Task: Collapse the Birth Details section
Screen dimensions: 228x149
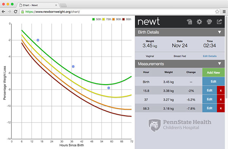Action: coord(220,32)
